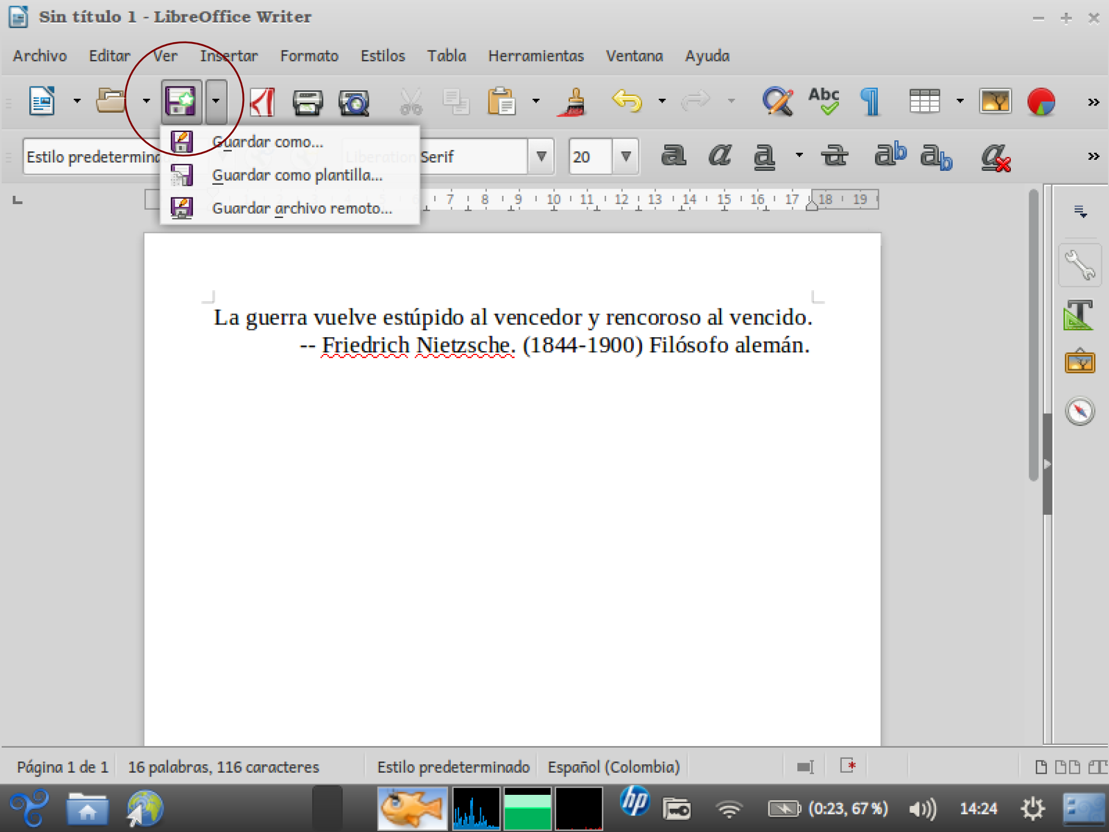
Task: Open the taskbar home folder
Action: pos(87,809)
